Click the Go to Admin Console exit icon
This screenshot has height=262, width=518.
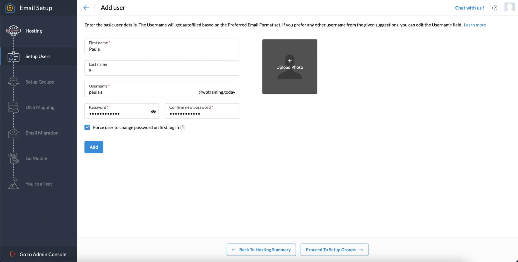click(x=13, y=254)
